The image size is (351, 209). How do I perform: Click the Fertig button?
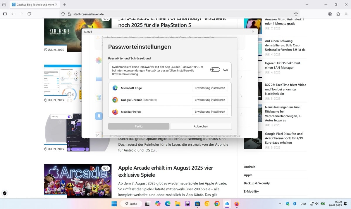[139, 126]
